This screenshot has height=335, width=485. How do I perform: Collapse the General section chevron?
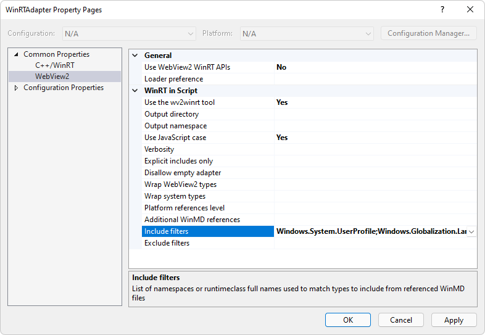(135, 56)
